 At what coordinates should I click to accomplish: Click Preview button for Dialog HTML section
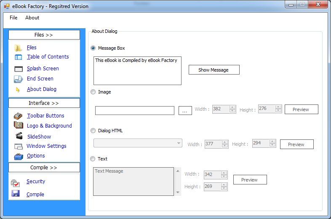296,144
